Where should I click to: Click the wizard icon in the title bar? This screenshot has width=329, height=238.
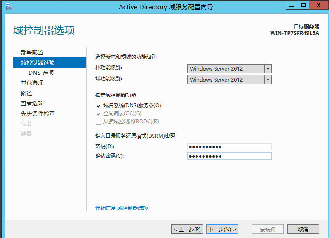tap(9, 7)
